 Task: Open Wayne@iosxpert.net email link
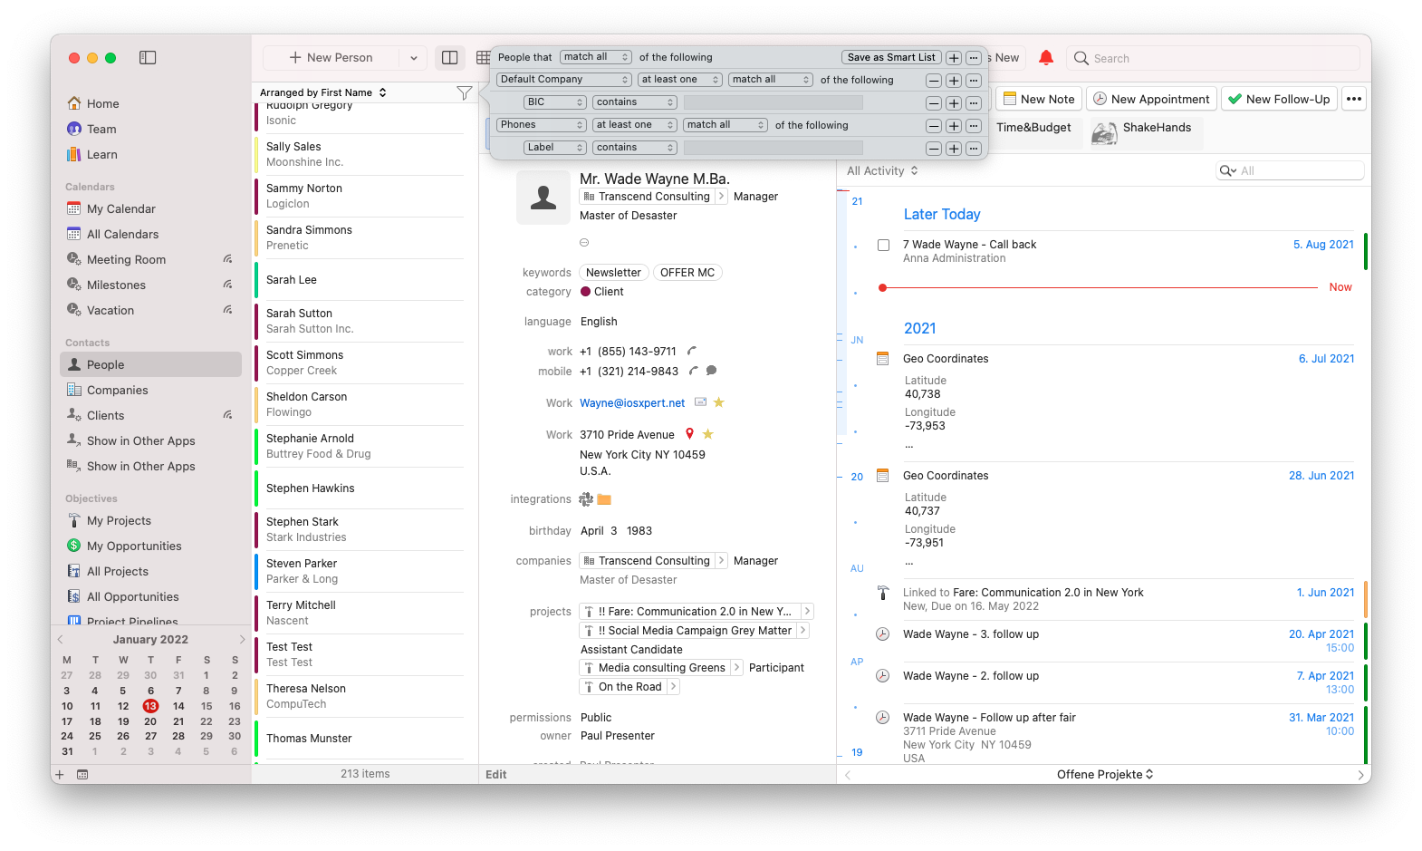point(632,403)
